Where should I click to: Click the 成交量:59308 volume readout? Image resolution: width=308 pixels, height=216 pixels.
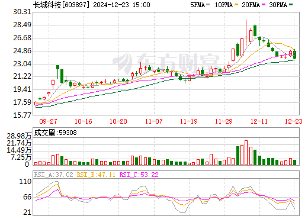[55, 133]
